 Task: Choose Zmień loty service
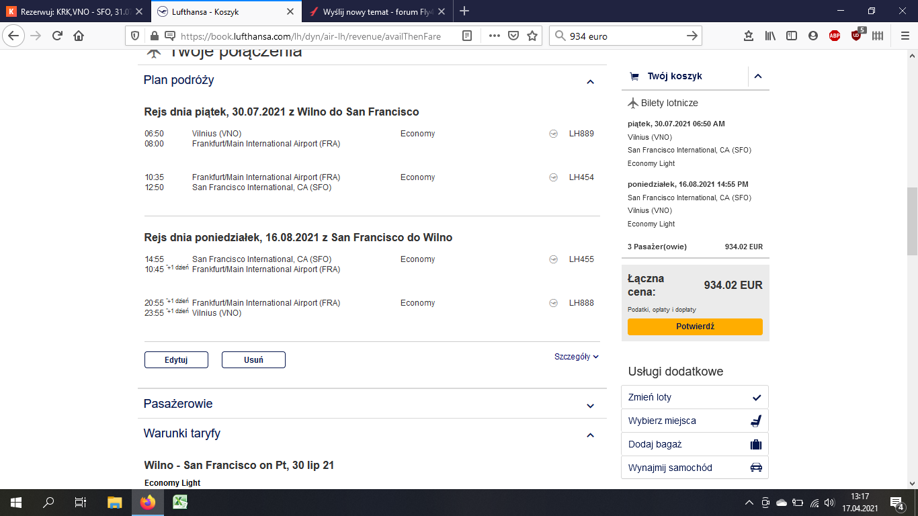coord(695,397)
